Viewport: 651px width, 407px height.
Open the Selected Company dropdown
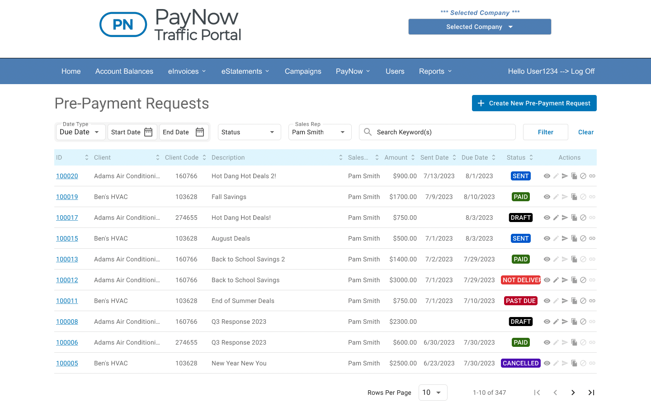480,27
